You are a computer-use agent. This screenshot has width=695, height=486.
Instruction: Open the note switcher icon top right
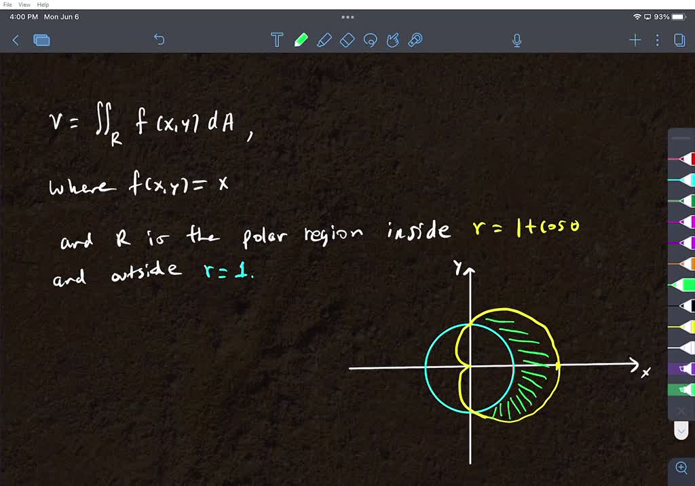click(x=679, y=40)
